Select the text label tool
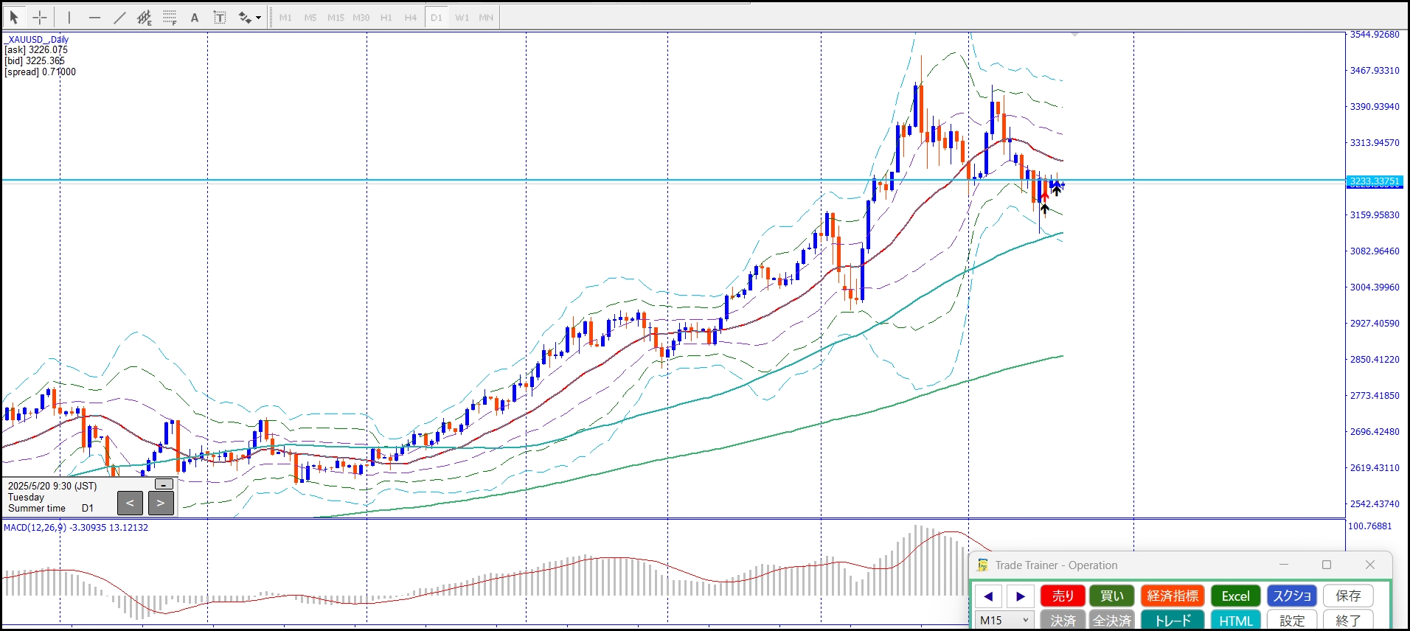The image size is (1410, 631). [220, 18]
